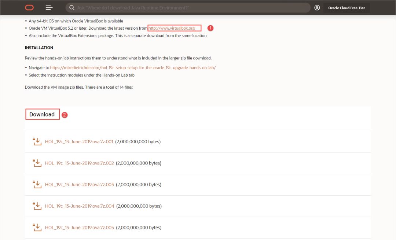Image resolution: width=396 pixels, height=240 pixels.
Task: Click download icon for ova.7z.003 file
Action: 37,184
